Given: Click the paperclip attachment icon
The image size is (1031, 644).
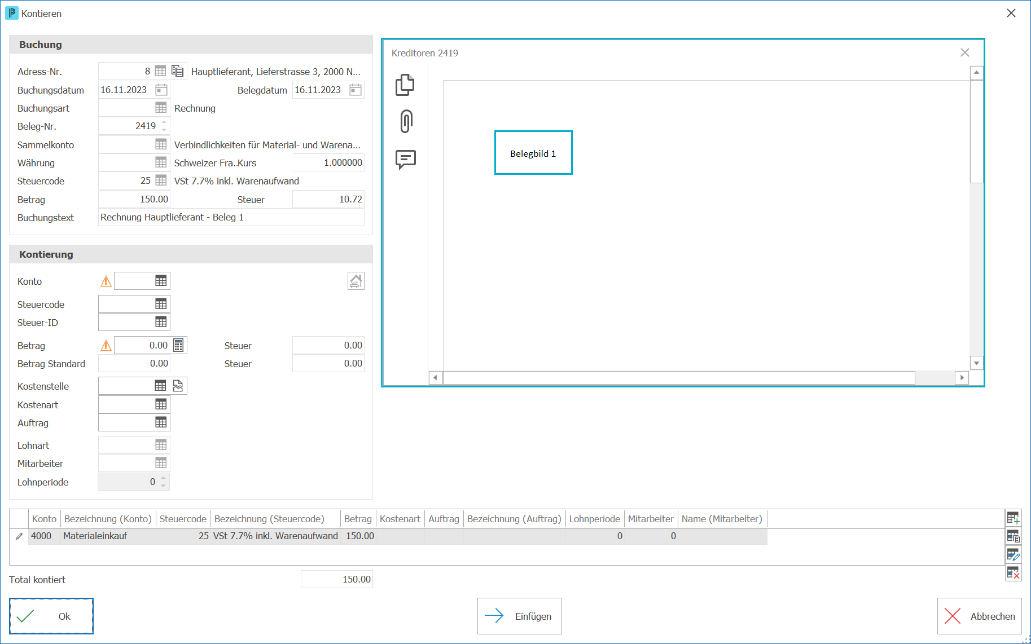Looking at the screenshot, I should (406, 121).
